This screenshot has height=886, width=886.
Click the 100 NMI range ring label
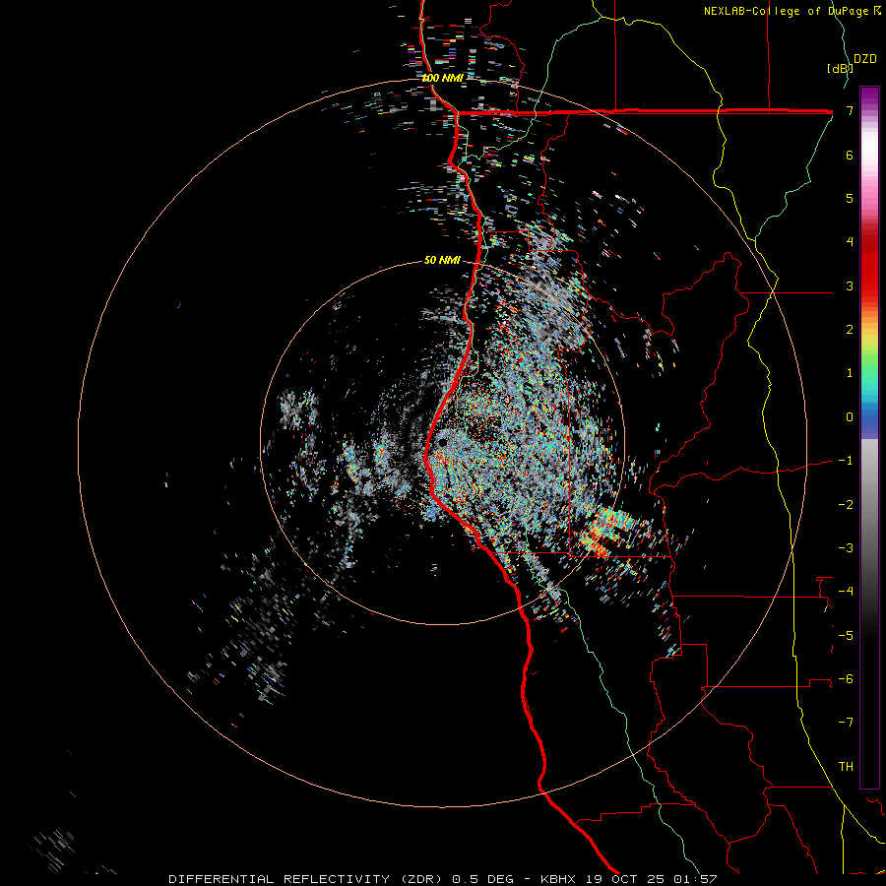point(442,78)
